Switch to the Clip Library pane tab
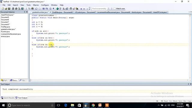The width and height of the screenshot is (192, 108). pyautogui.click(x=23, y=80)
